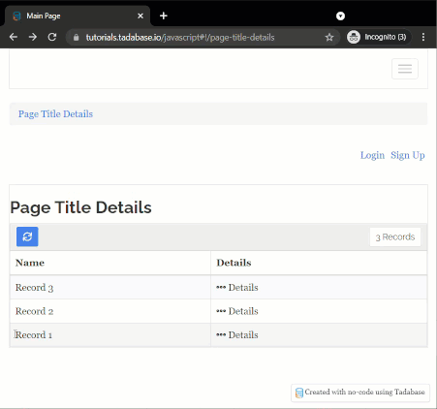This screenshot has width=437, height=409.
Task: Open Details for Record 1
Action: point(237,335)
